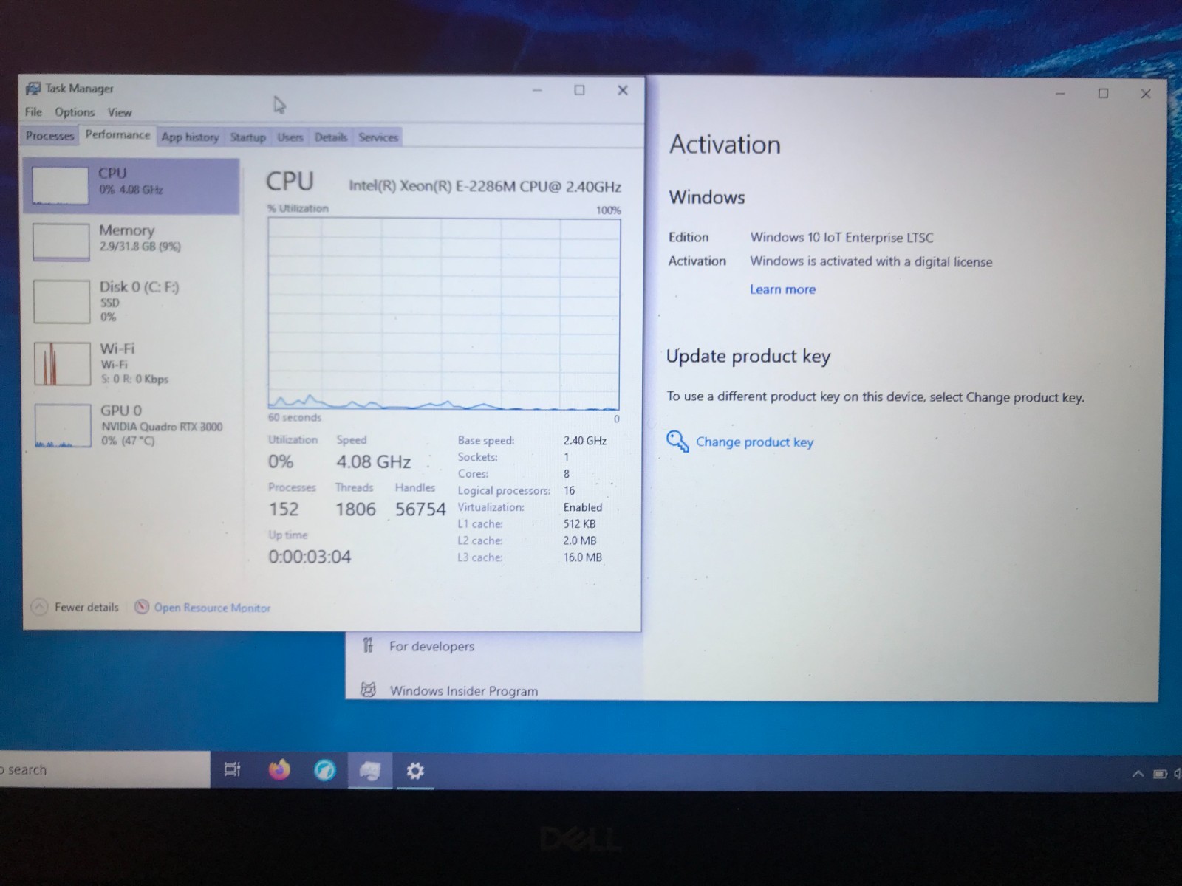The height and width of the screenshot is (886, 1182).
Task: Click the taskbar search box
Action: [105, 769]
